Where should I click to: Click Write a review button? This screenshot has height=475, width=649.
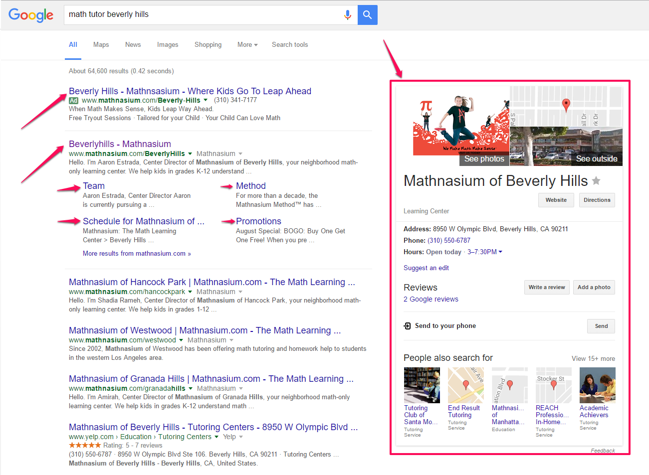547,287
